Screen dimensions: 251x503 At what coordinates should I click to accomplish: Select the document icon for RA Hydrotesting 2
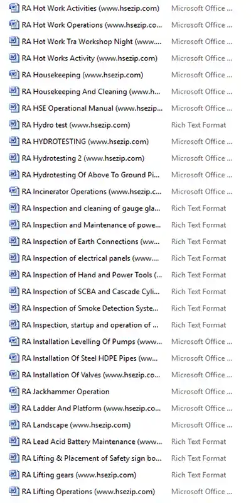tap(14, 158)
